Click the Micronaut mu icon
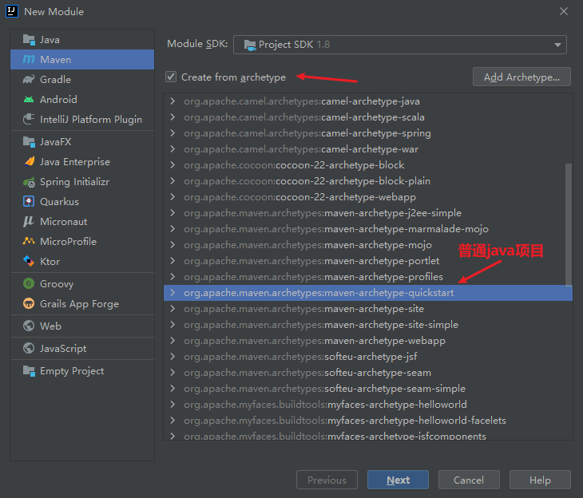The height and width of the screenshot is (498, 583). click(29, 222)
